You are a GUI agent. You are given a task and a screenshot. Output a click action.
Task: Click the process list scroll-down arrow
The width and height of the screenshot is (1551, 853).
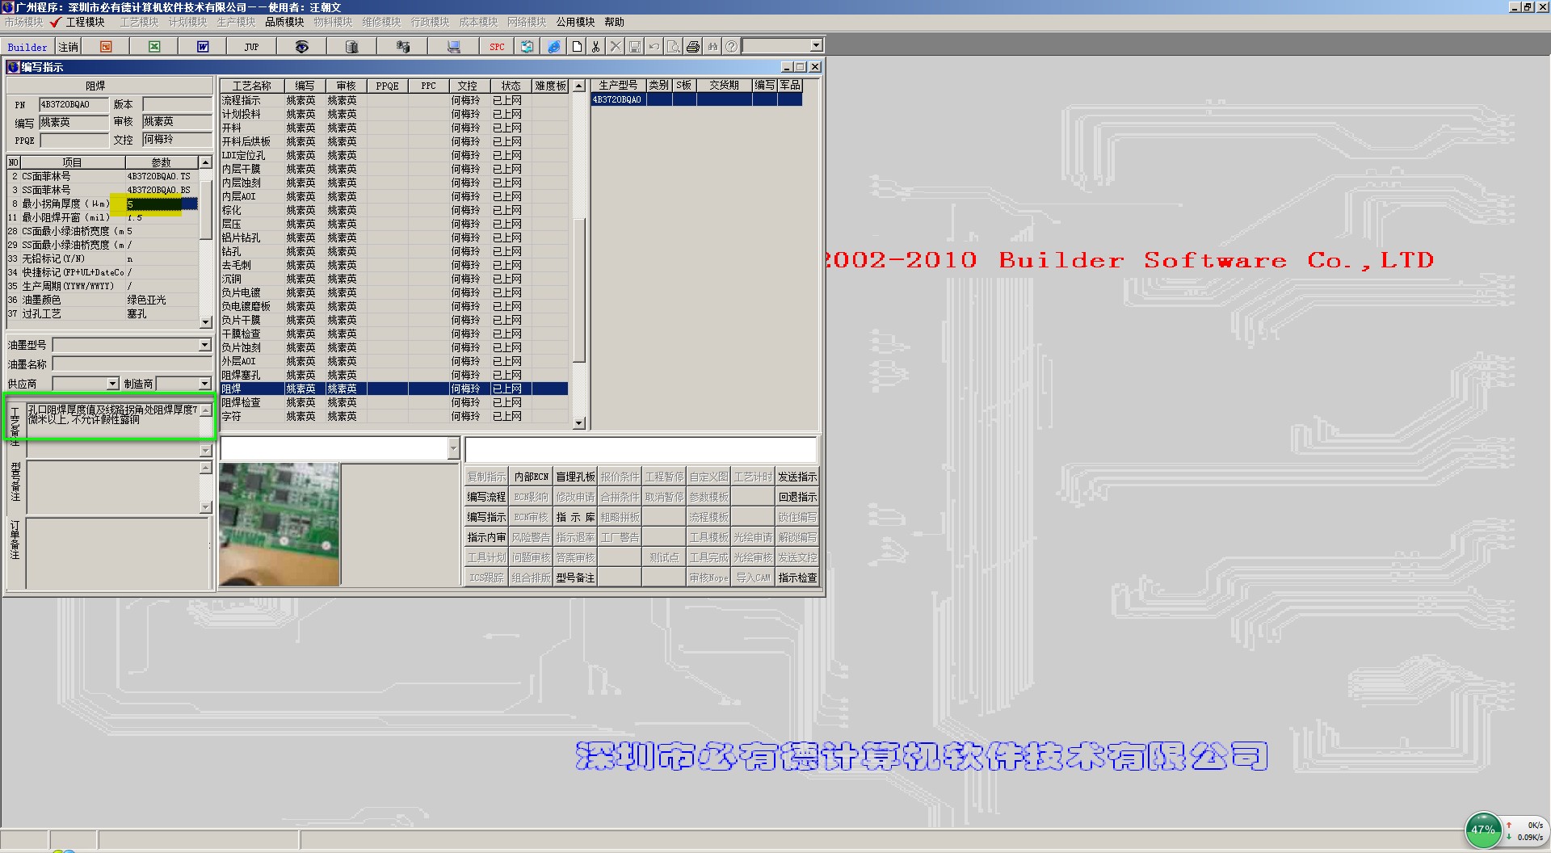578,423
